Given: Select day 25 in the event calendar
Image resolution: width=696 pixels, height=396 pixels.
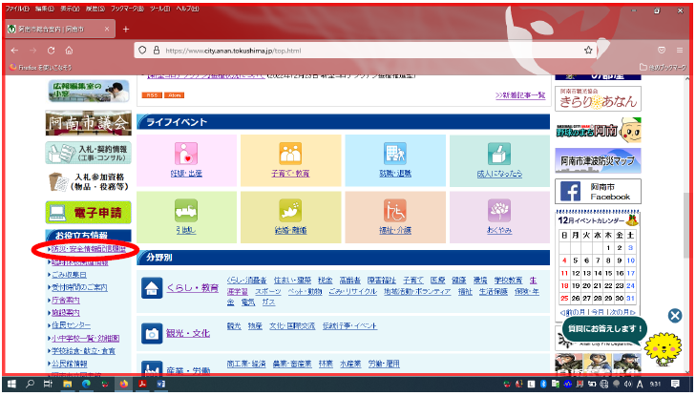Looking at the screenshot, I should [x=564, y=299].
